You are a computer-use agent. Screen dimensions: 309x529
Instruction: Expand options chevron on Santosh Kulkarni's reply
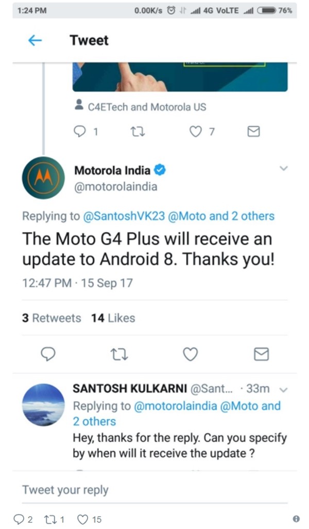point(284,390)
